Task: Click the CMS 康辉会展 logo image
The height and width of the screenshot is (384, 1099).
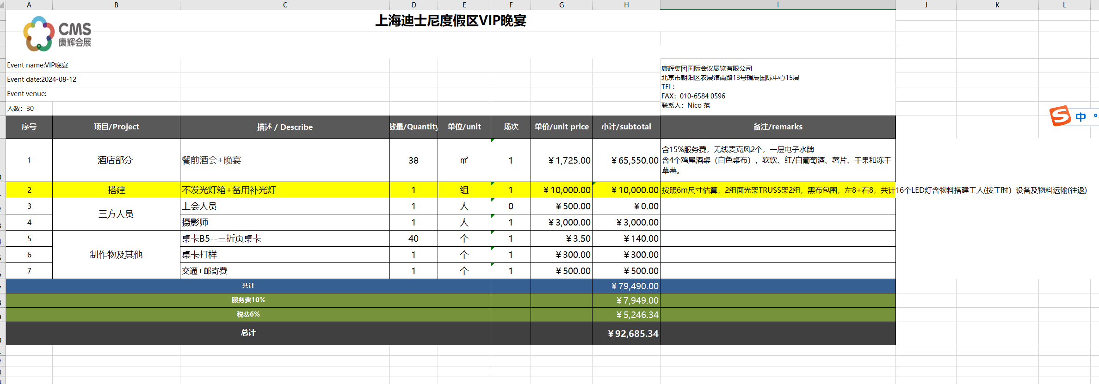Action: point(57,34)
